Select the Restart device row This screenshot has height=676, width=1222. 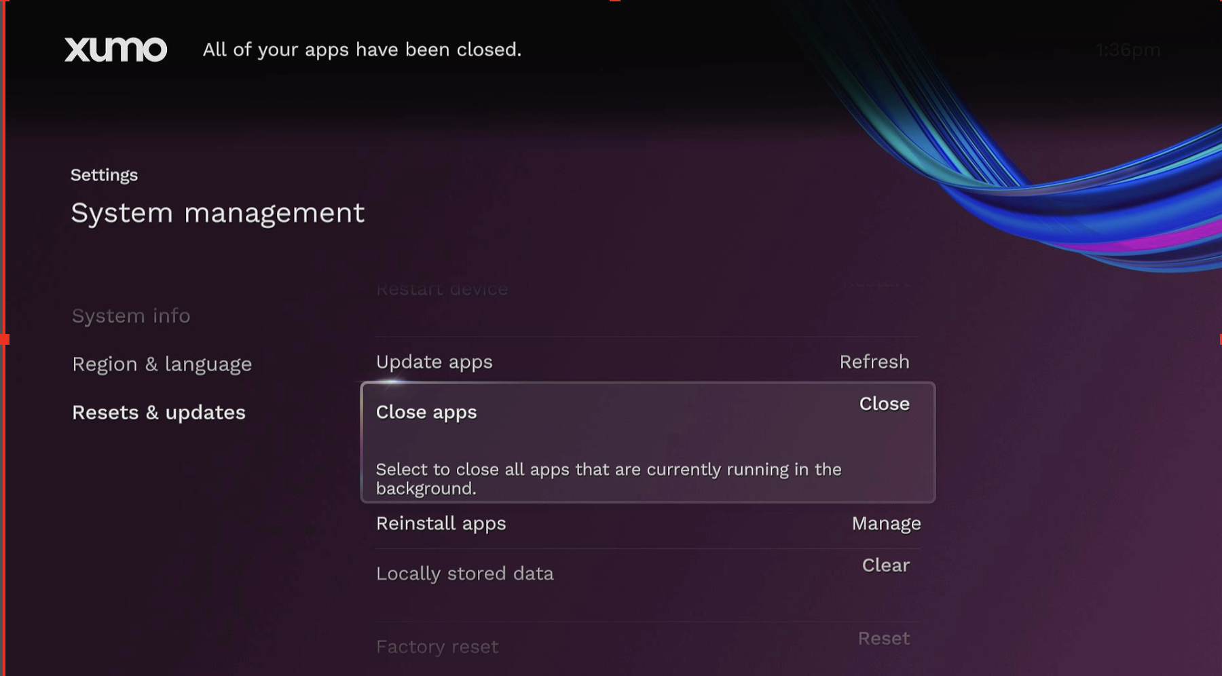(x=648, y=290)
